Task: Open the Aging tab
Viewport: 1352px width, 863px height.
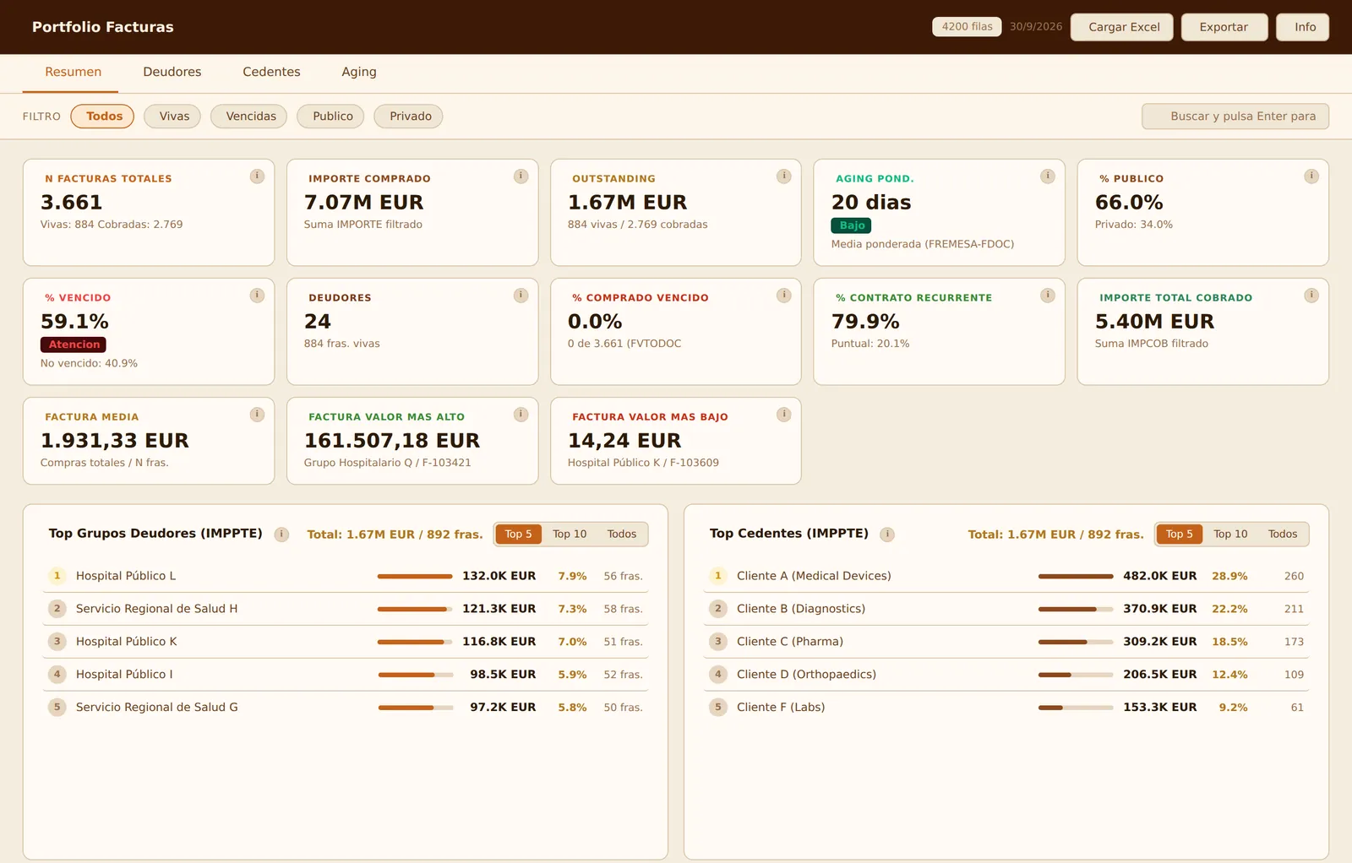Action: [x=359, y=73]
